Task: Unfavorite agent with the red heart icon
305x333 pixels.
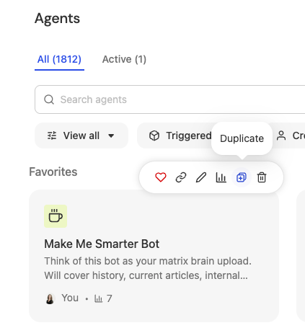Action: point(161,177)
